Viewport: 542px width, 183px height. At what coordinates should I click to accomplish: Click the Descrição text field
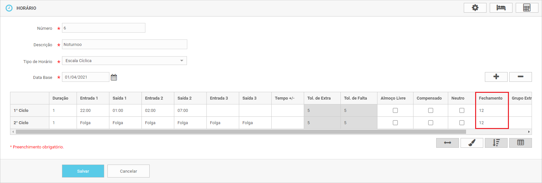point(124,45)
